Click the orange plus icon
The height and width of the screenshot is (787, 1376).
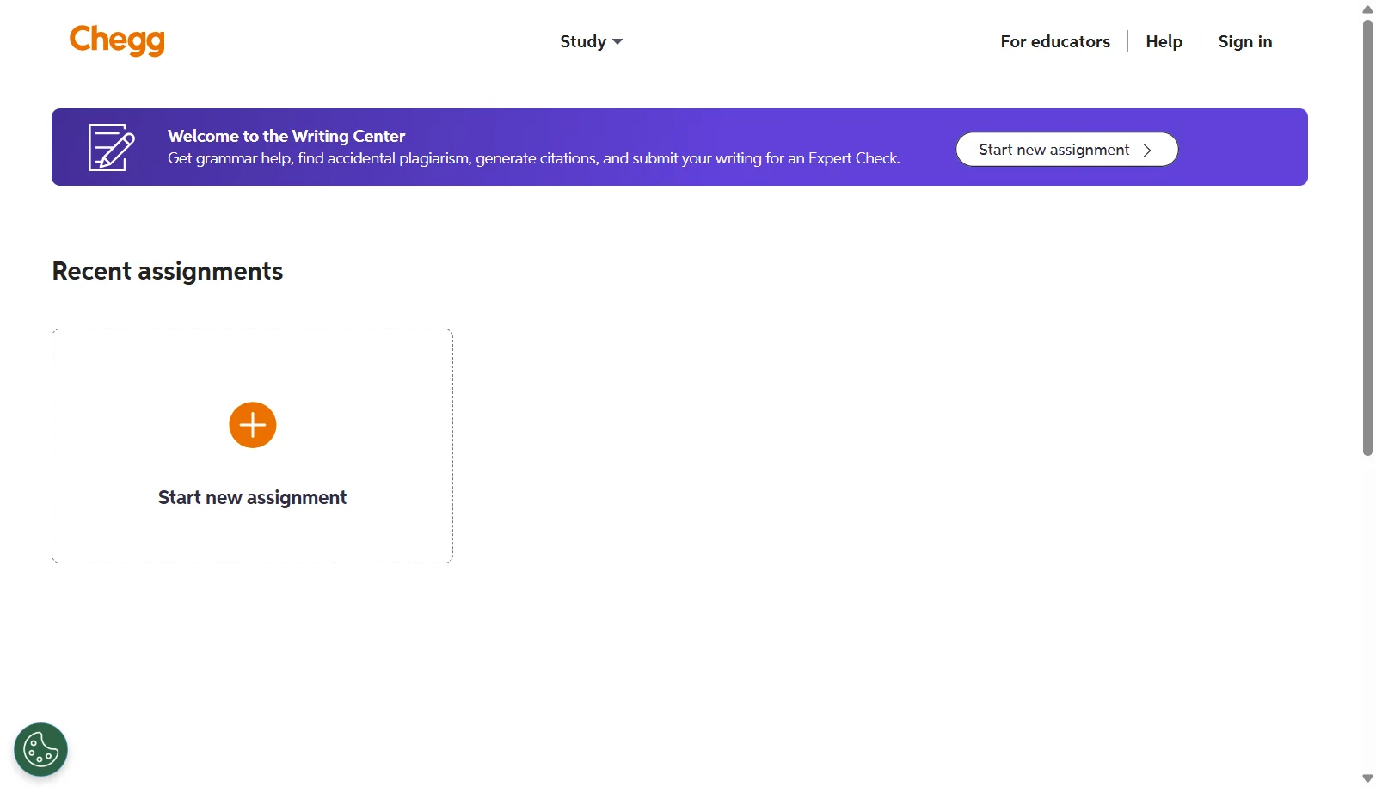253,425
